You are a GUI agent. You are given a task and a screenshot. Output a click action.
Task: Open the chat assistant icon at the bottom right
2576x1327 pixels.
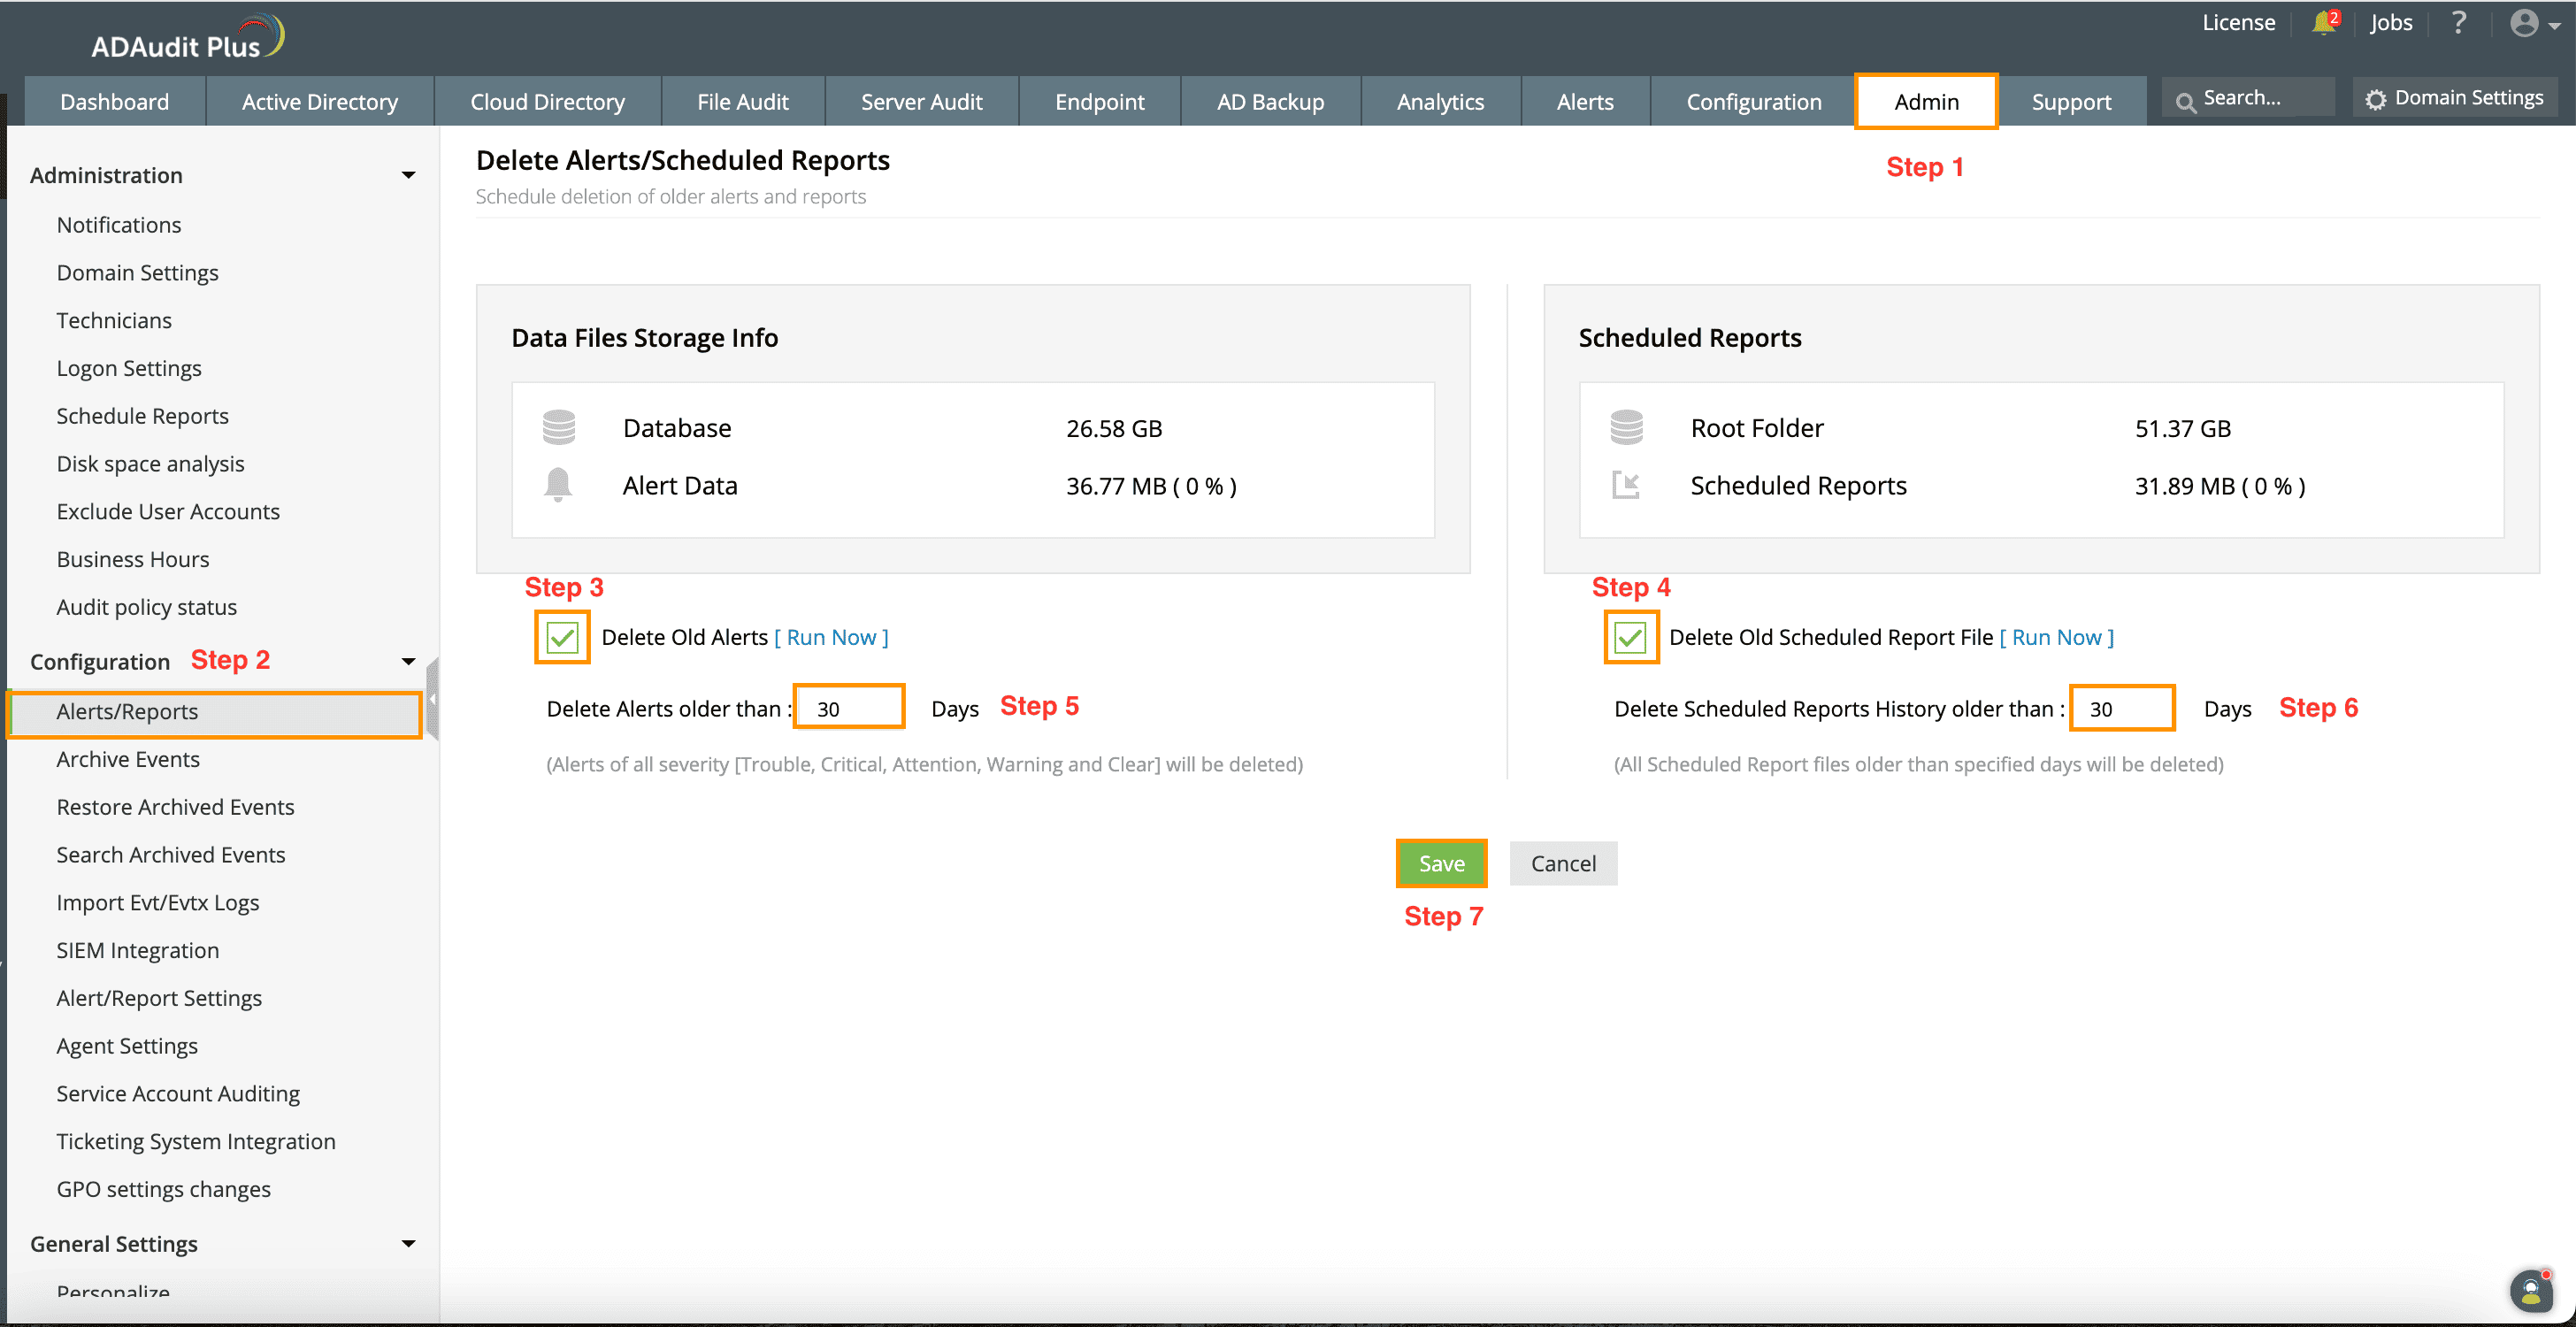[2530, 1290]
